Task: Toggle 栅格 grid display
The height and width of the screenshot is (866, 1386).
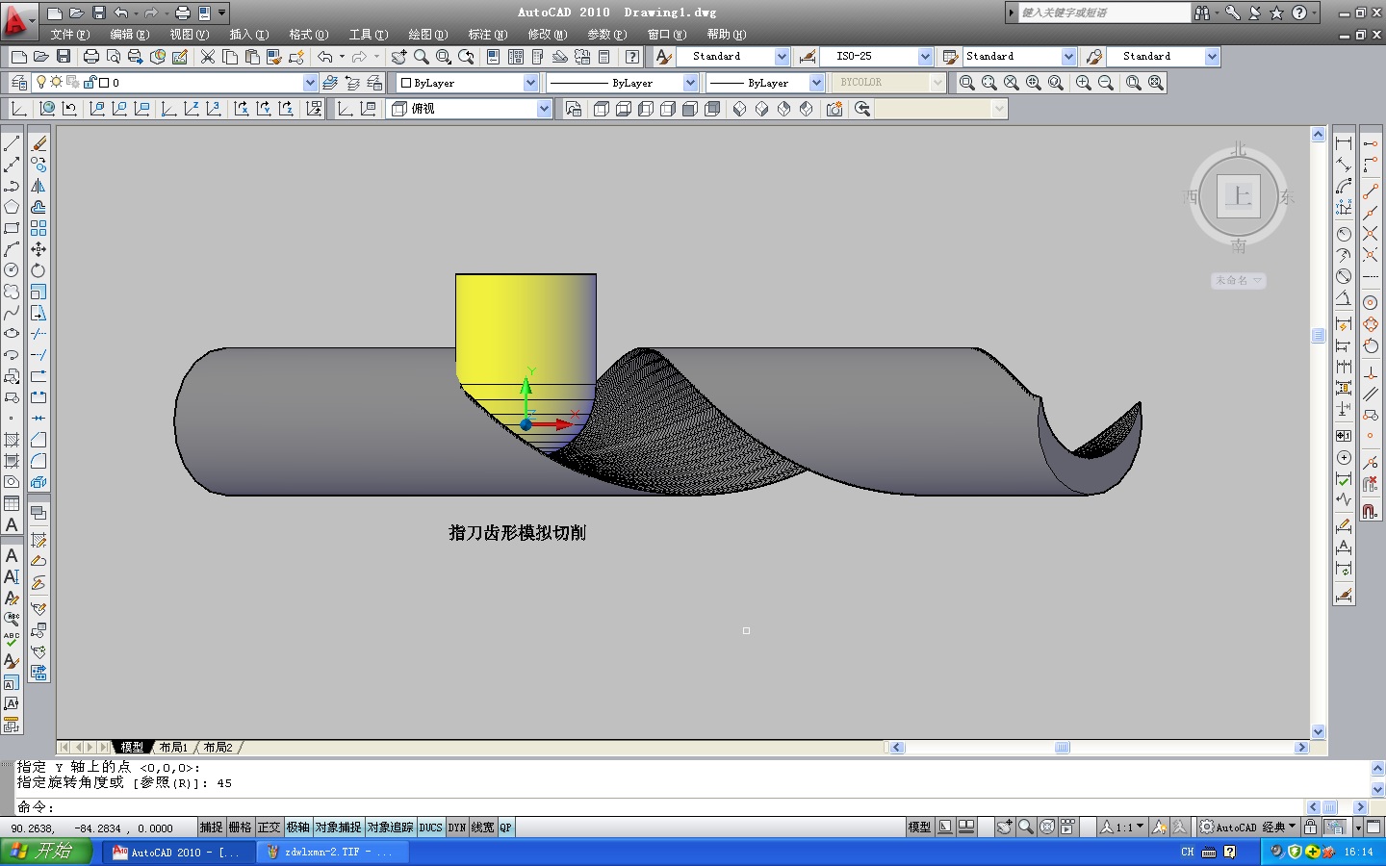Action: coord(240,828)
